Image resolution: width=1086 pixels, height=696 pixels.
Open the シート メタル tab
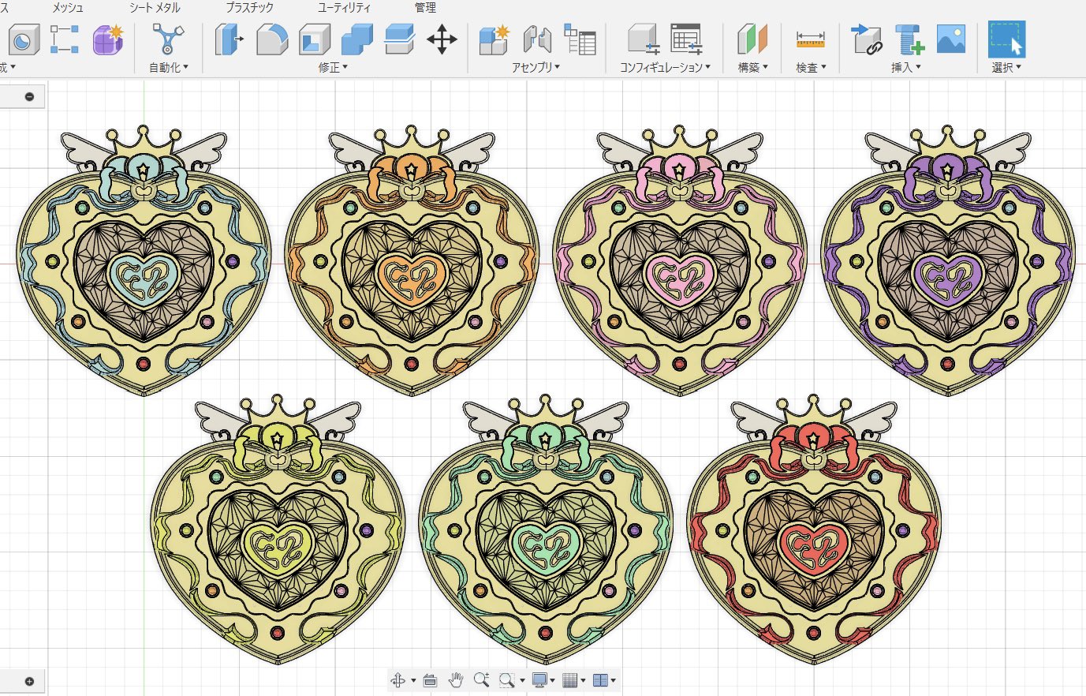click(155, 7)
